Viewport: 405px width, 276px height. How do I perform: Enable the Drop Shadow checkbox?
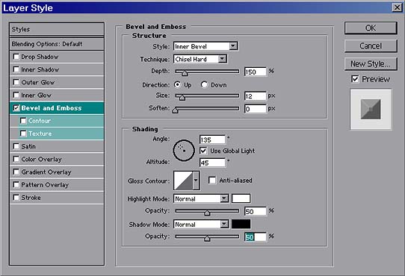point(16,57)
